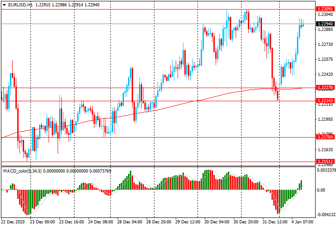Click the 1.23040 price scale label

pos(326,15)
